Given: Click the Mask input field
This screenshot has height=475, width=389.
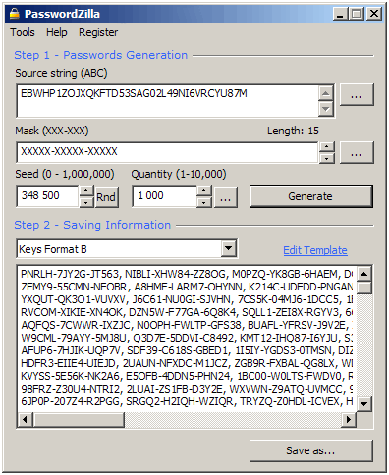Looking at the screenshot, I should pos(167,152).
